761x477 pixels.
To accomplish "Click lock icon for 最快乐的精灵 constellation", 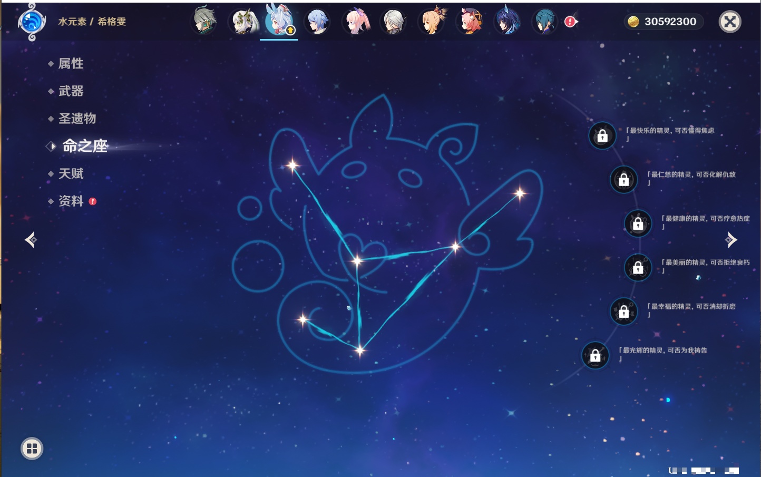I will (602, 136).
